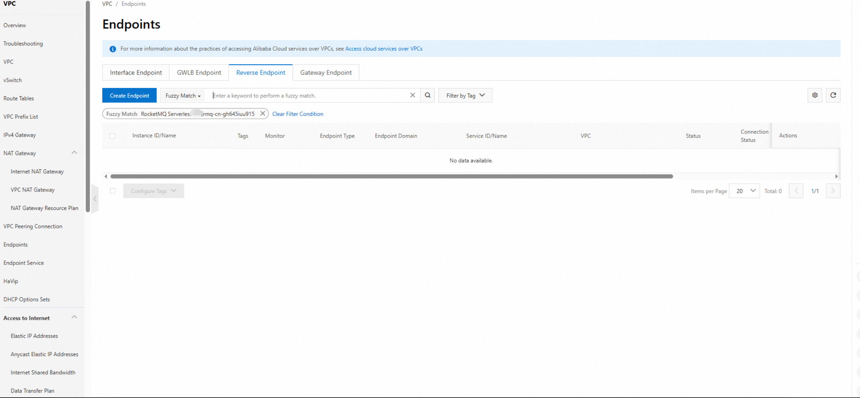Viewport: 860px width, 398px height.
Task: Go to the next page arrow
Action: pyautogui.click(x=833, y=191)
